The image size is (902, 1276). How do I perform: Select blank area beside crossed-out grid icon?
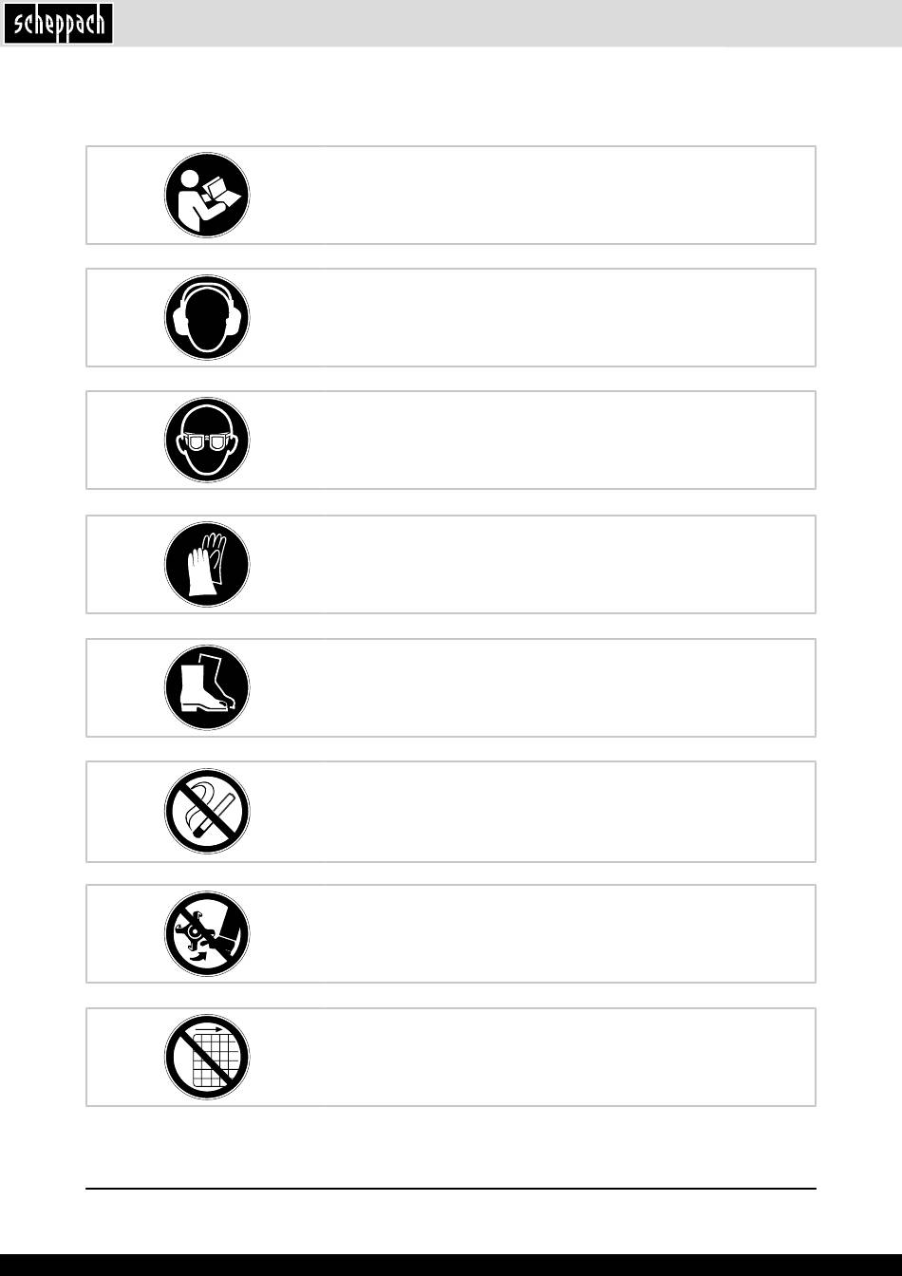coord(532,1057)
